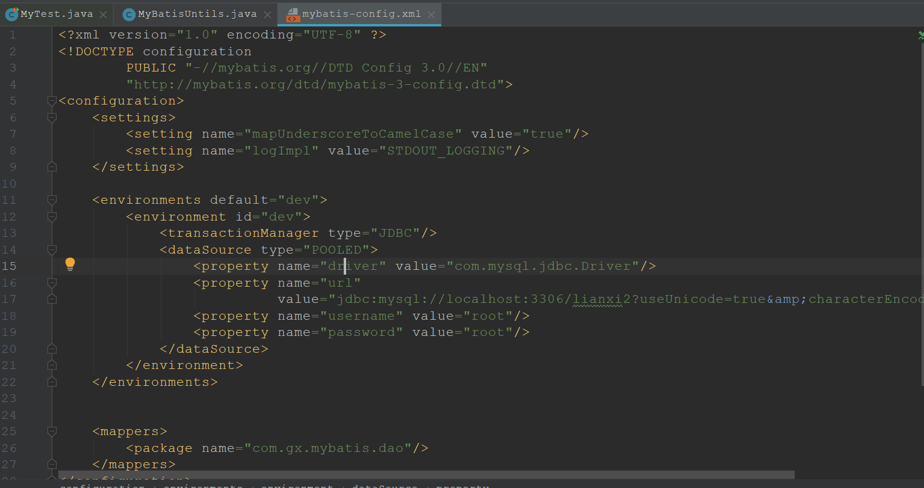Screen dimensions: 924x488
Task: Click the green inspection checkmark indicator
Action: tap(920, 35)
